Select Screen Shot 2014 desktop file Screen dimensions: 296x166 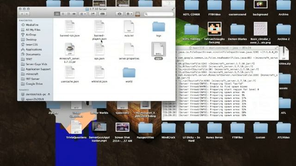[122, 127]
